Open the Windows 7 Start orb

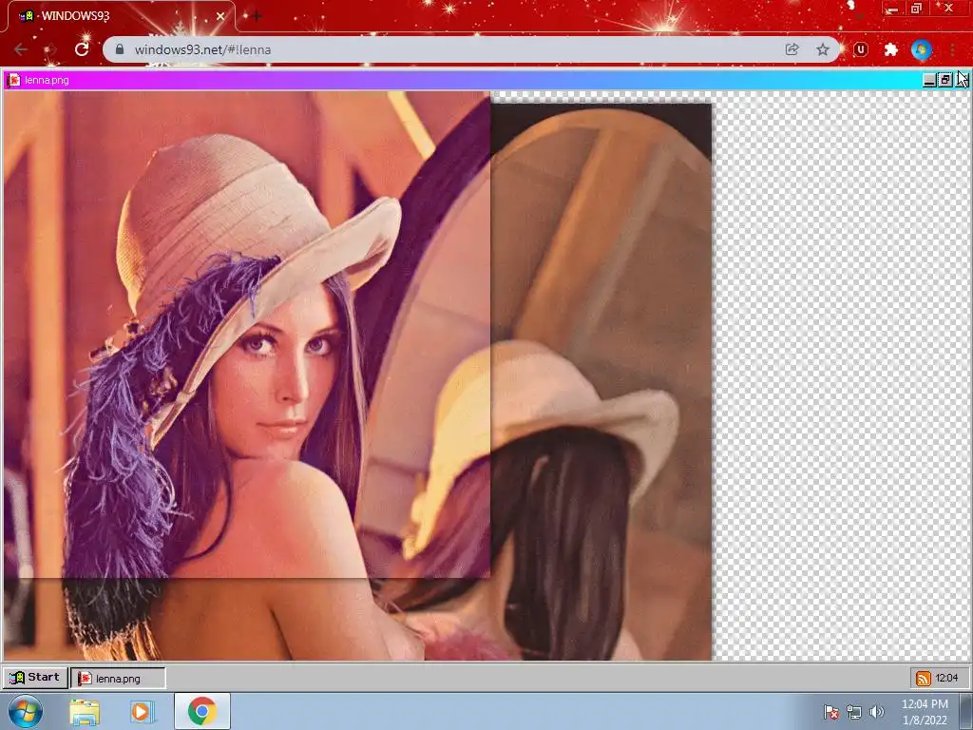[25, 711]
